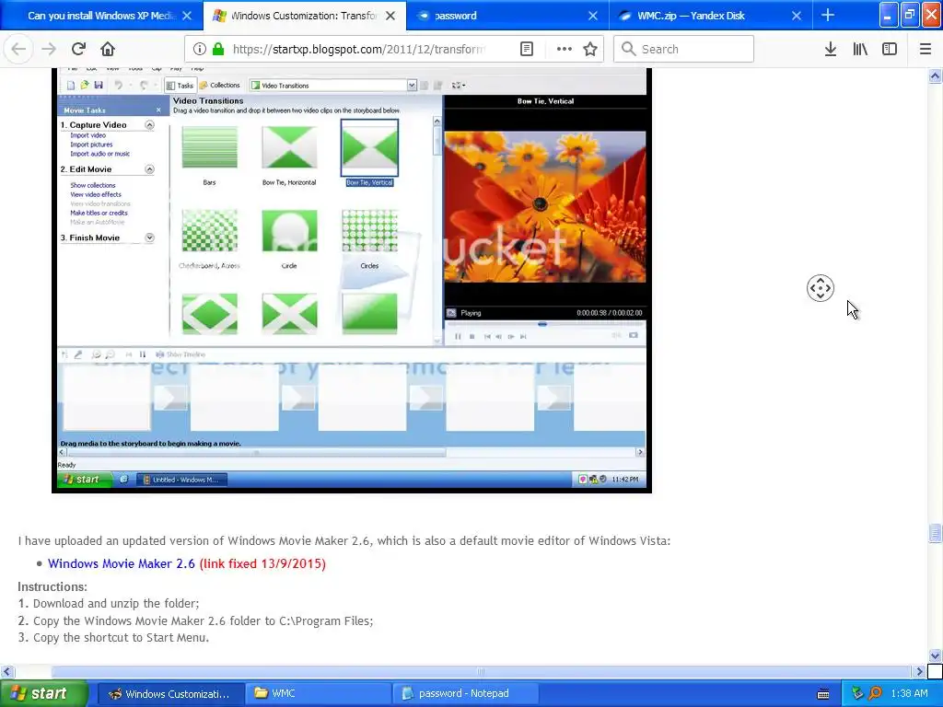Focus the startxp.blogspot.com address field
Screen dimensions: 943x707
(358, 49)
